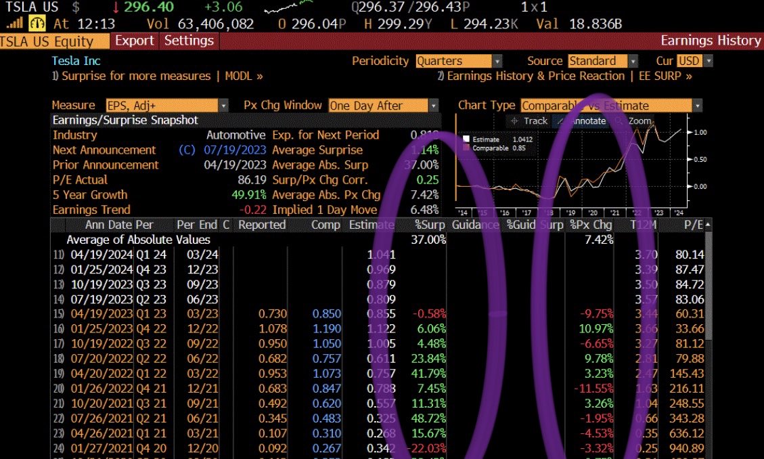This screenshot has width=764, height=459.
Task: Click the P/E Actual value 86.19
Action: [x=252, y=180]
